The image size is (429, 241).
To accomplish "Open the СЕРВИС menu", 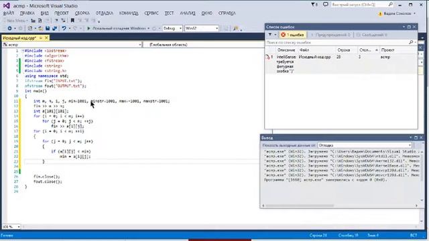I will point(151,13).
